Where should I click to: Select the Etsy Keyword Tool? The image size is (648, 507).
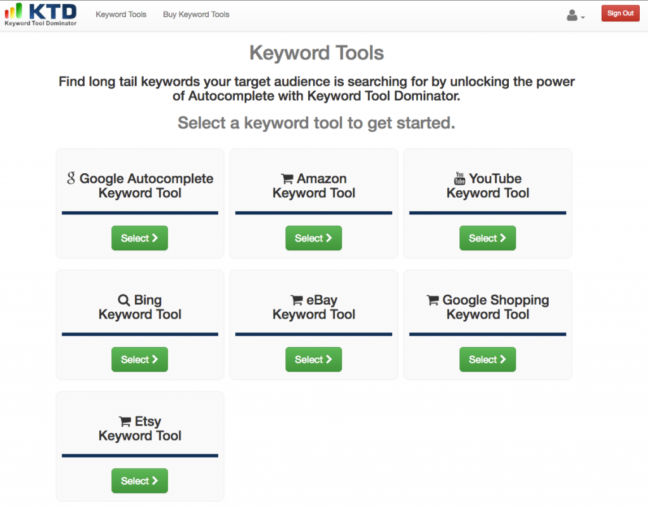(x=140, y=481)
